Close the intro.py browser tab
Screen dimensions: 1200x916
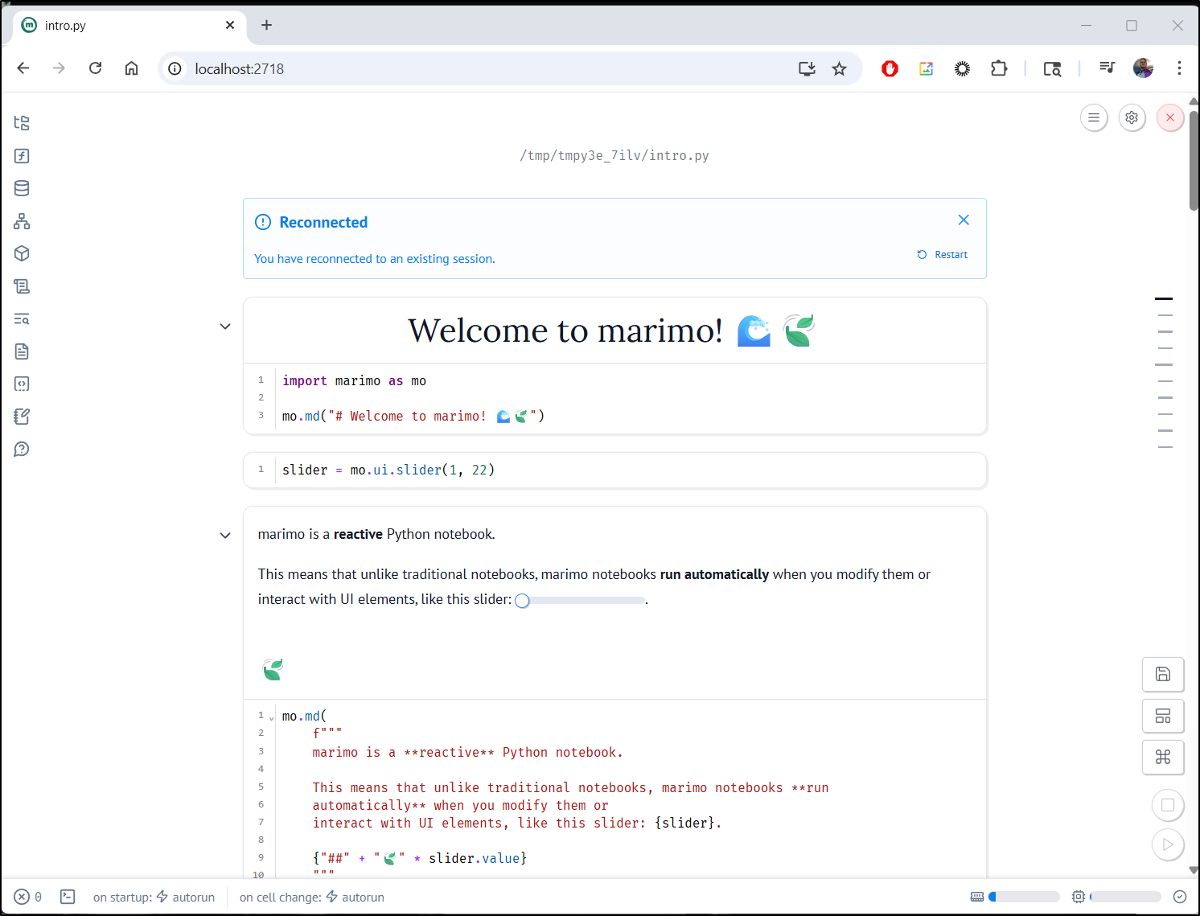pyautogui.click(x=230, y=25)
